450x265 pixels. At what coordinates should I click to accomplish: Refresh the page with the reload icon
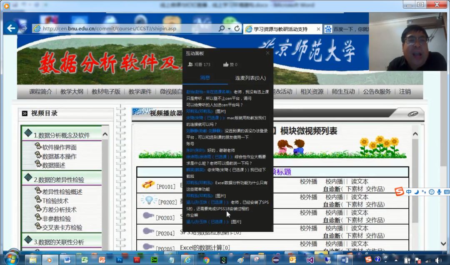[x=237, y=28]
